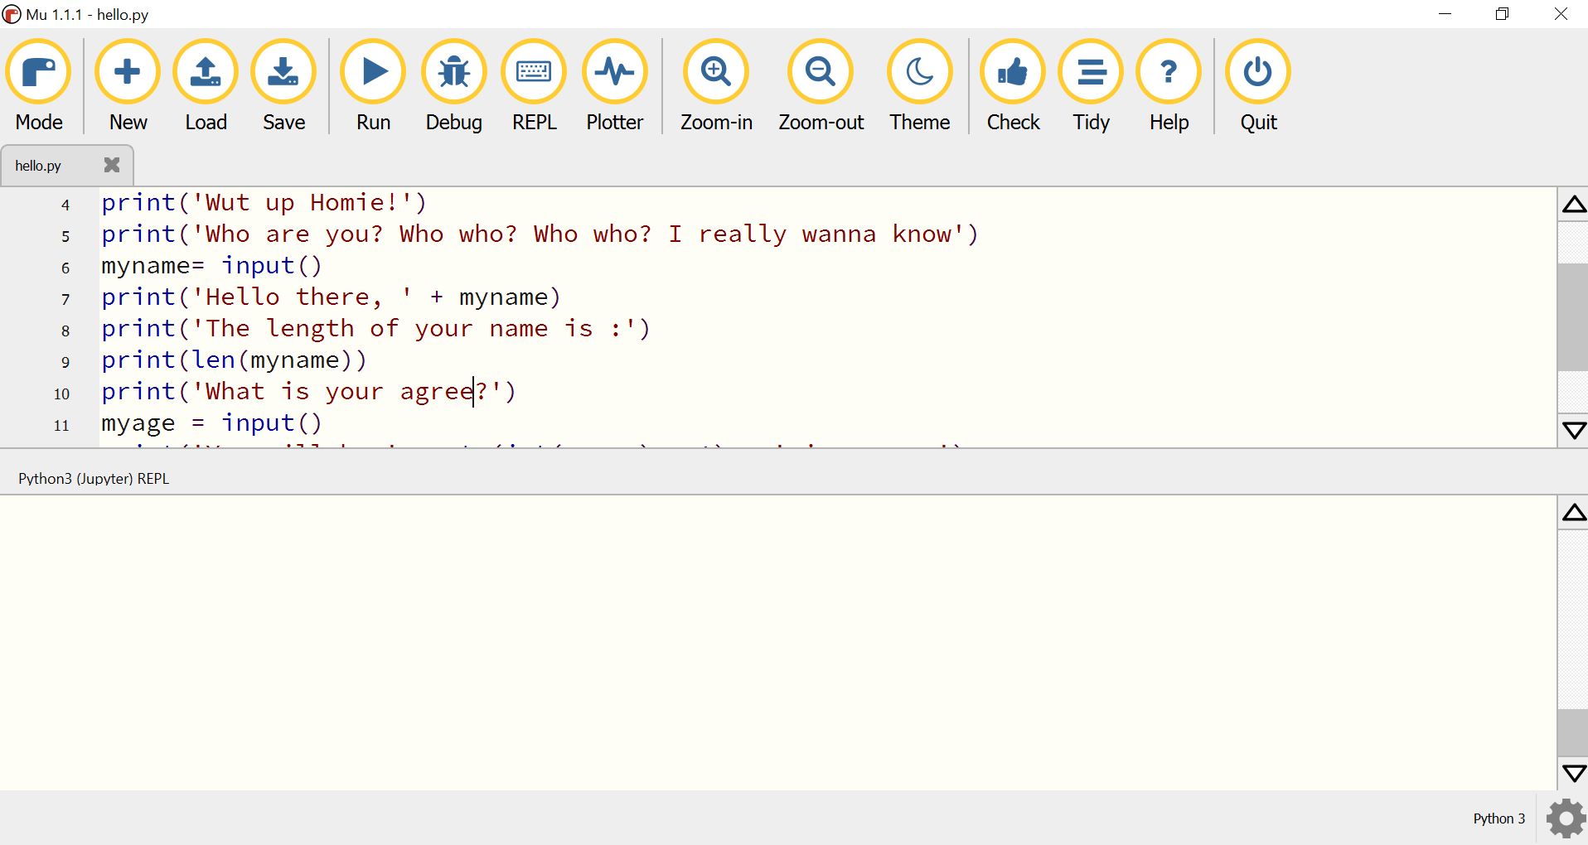Viewport: 1588px width, 845px height.
Task: Close the hello.py tab
Action: point(112,165)
